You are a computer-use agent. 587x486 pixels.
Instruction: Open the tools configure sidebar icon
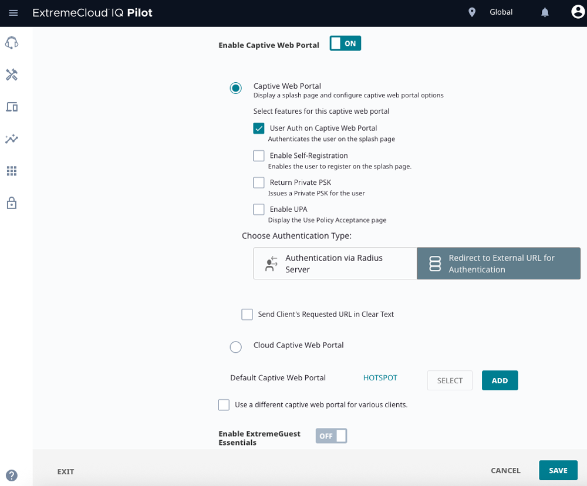12,75
